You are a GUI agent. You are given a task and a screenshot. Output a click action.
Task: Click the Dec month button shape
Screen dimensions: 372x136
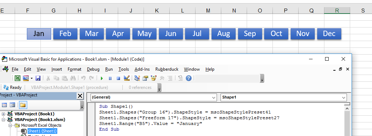(329, 34)
